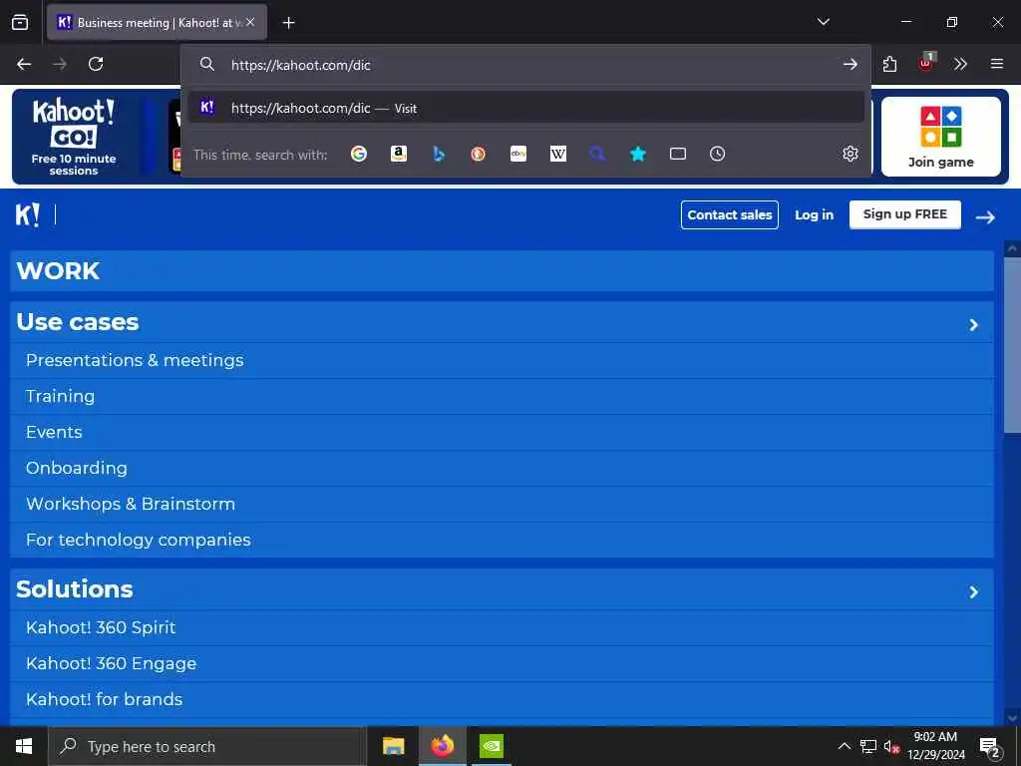
Task: Click Sign up FREE button
Action: point(905,214)
